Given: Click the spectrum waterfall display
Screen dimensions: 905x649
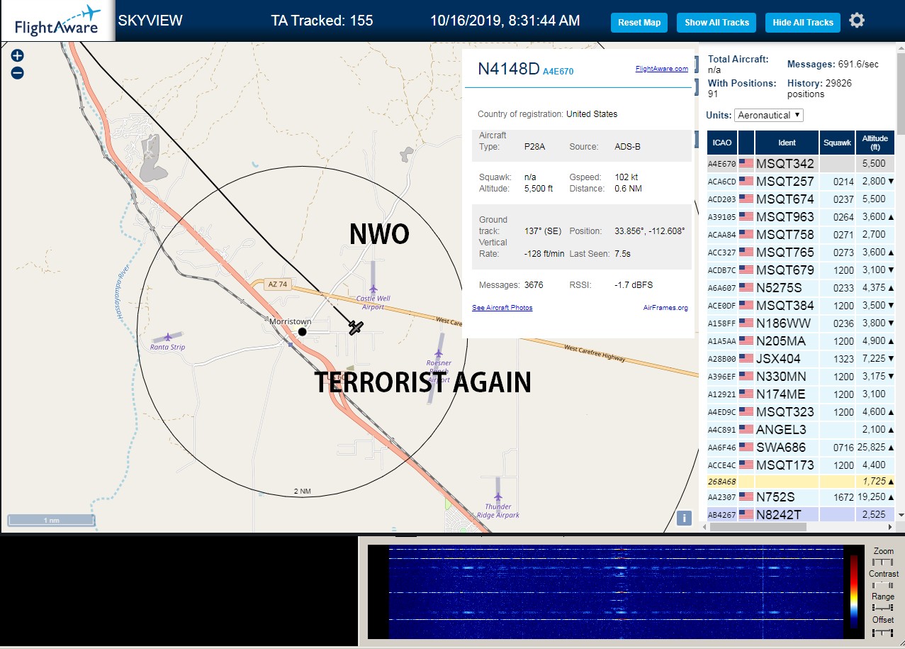Looking at the screenshot, I should click(x=617, y=592).
